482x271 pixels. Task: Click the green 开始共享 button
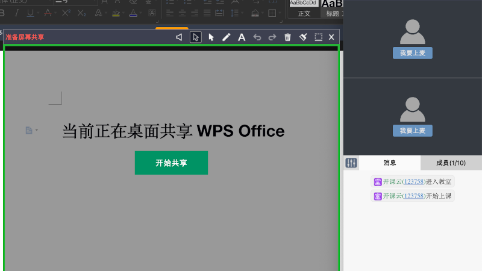coord(171,163)
